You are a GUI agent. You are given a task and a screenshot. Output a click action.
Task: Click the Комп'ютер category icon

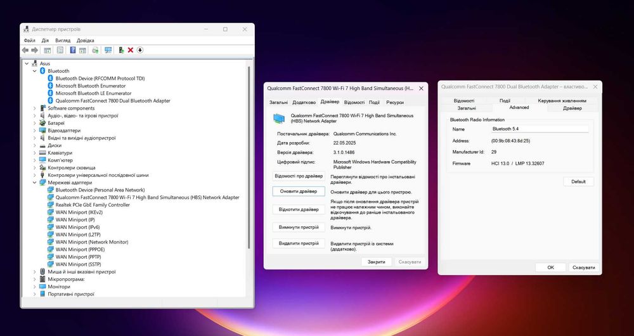[42, 160]
